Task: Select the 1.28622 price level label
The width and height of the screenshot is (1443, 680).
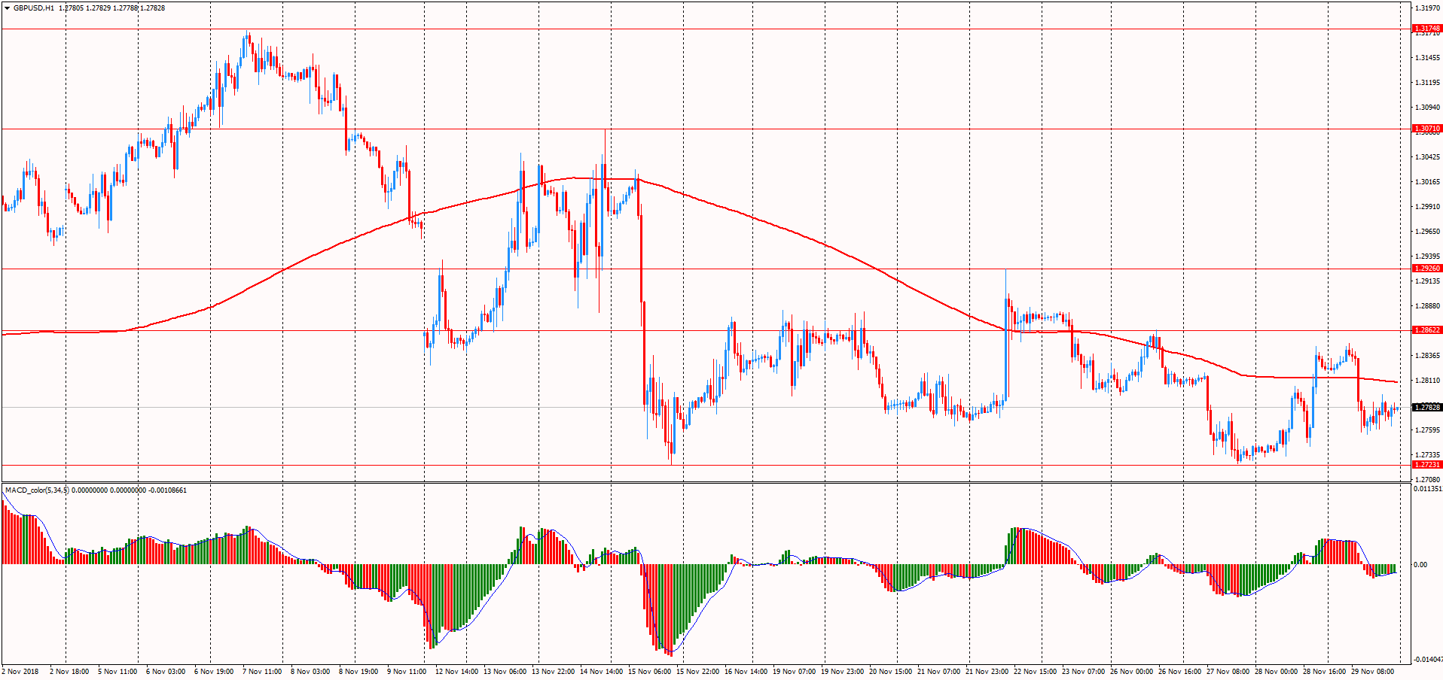Action: pos(1426,330)
